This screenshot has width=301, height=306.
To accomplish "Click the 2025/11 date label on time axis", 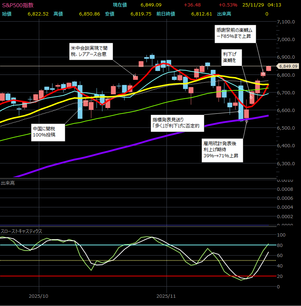I will click(166, 296).
